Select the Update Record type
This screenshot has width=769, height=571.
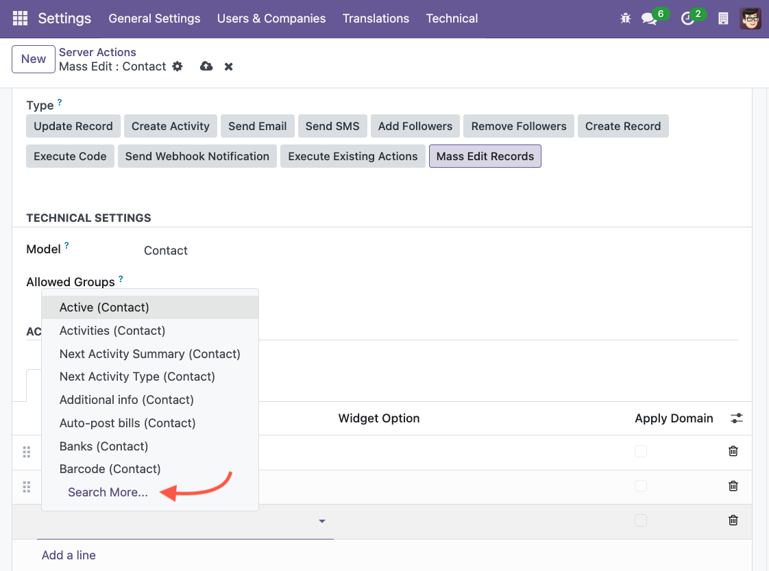pos(73,127)
